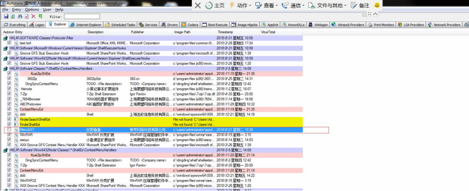The height and width of the screenshot is (191, 469).
Task: Open the Options menu
Action: [x=32, y=10]
